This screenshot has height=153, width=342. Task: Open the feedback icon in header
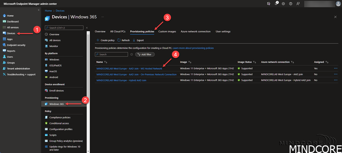pyautogui.click(x=298, y=4)
